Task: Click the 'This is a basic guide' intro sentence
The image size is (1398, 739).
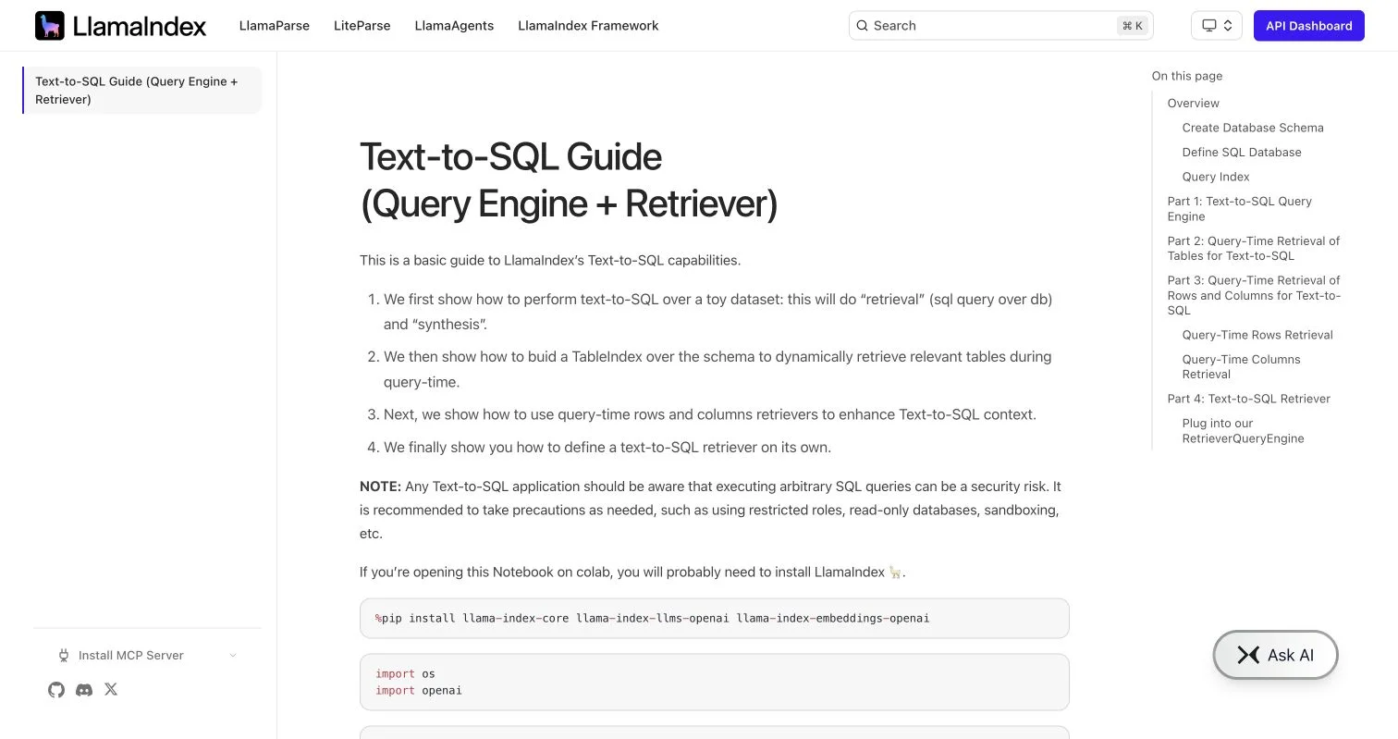Action: click(x=550, y=261)
